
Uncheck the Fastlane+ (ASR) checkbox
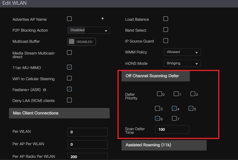click(x=69, y=89)
